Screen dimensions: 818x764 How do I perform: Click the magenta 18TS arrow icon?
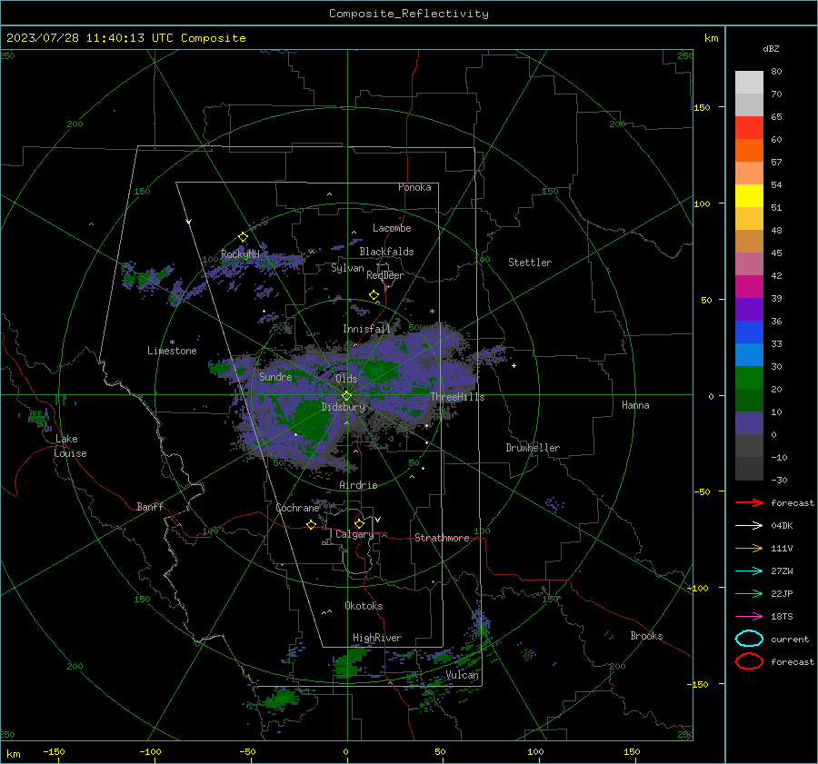tap(749, 617)
